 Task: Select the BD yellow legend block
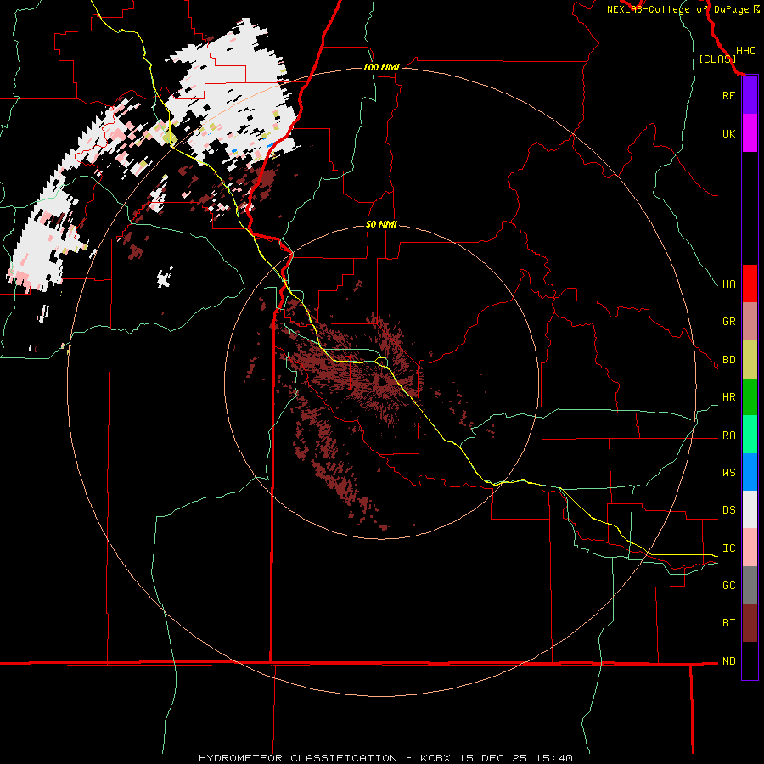coord(750,360)
